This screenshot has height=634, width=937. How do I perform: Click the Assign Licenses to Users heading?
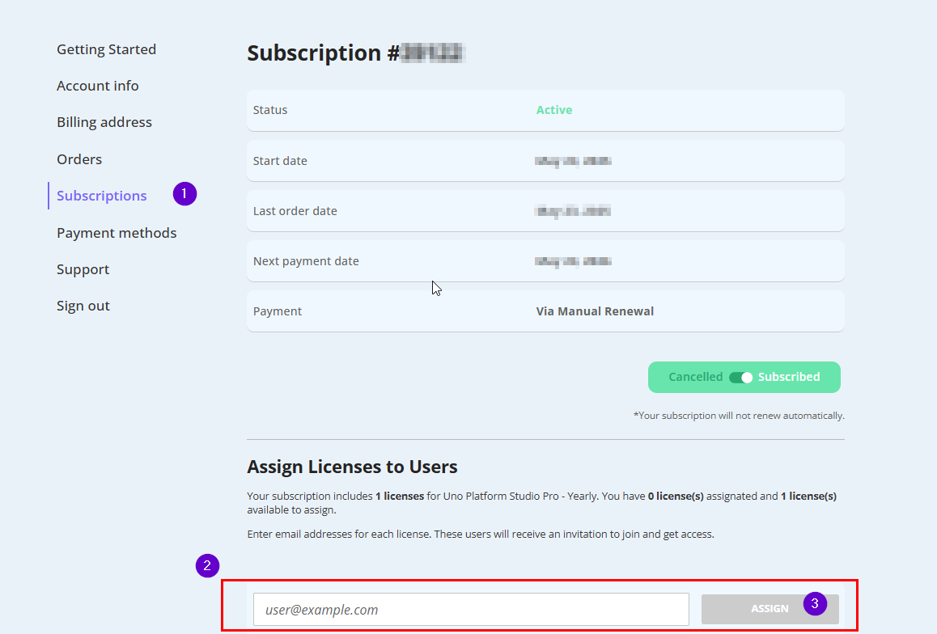[352, 467]
